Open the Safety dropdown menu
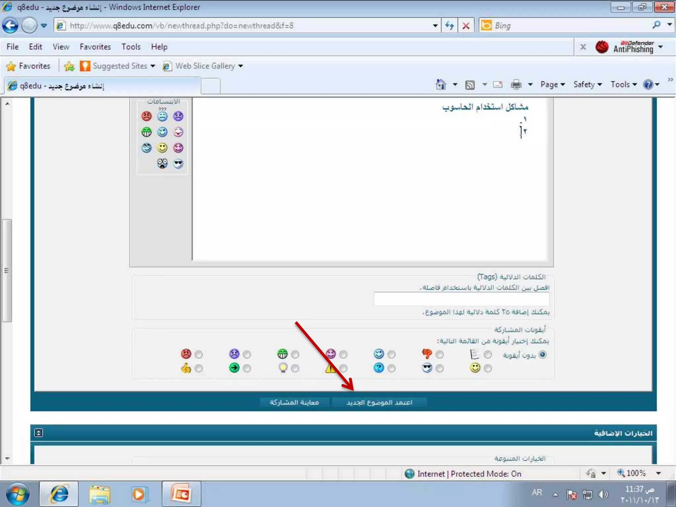 point(587,84)
